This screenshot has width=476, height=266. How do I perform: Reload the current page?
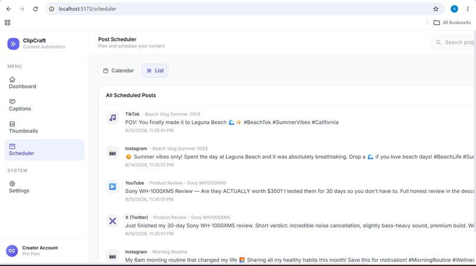[x=35, y=9]
